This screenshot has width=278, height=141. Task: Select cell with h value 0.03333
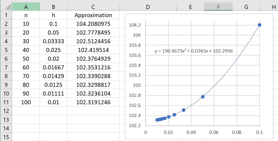tap(54, 41)
